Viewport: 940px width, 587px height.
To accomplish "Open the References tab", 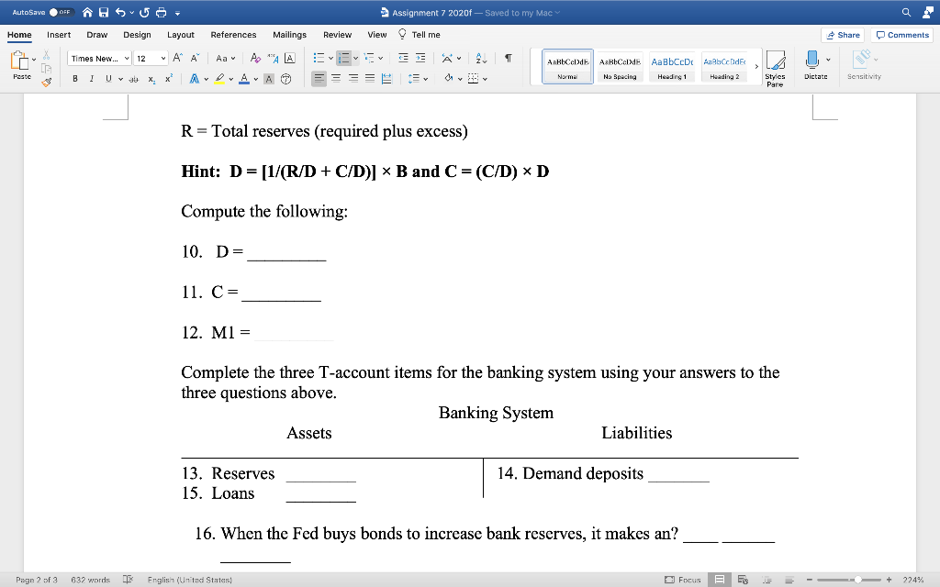I will tap(233, 35).
